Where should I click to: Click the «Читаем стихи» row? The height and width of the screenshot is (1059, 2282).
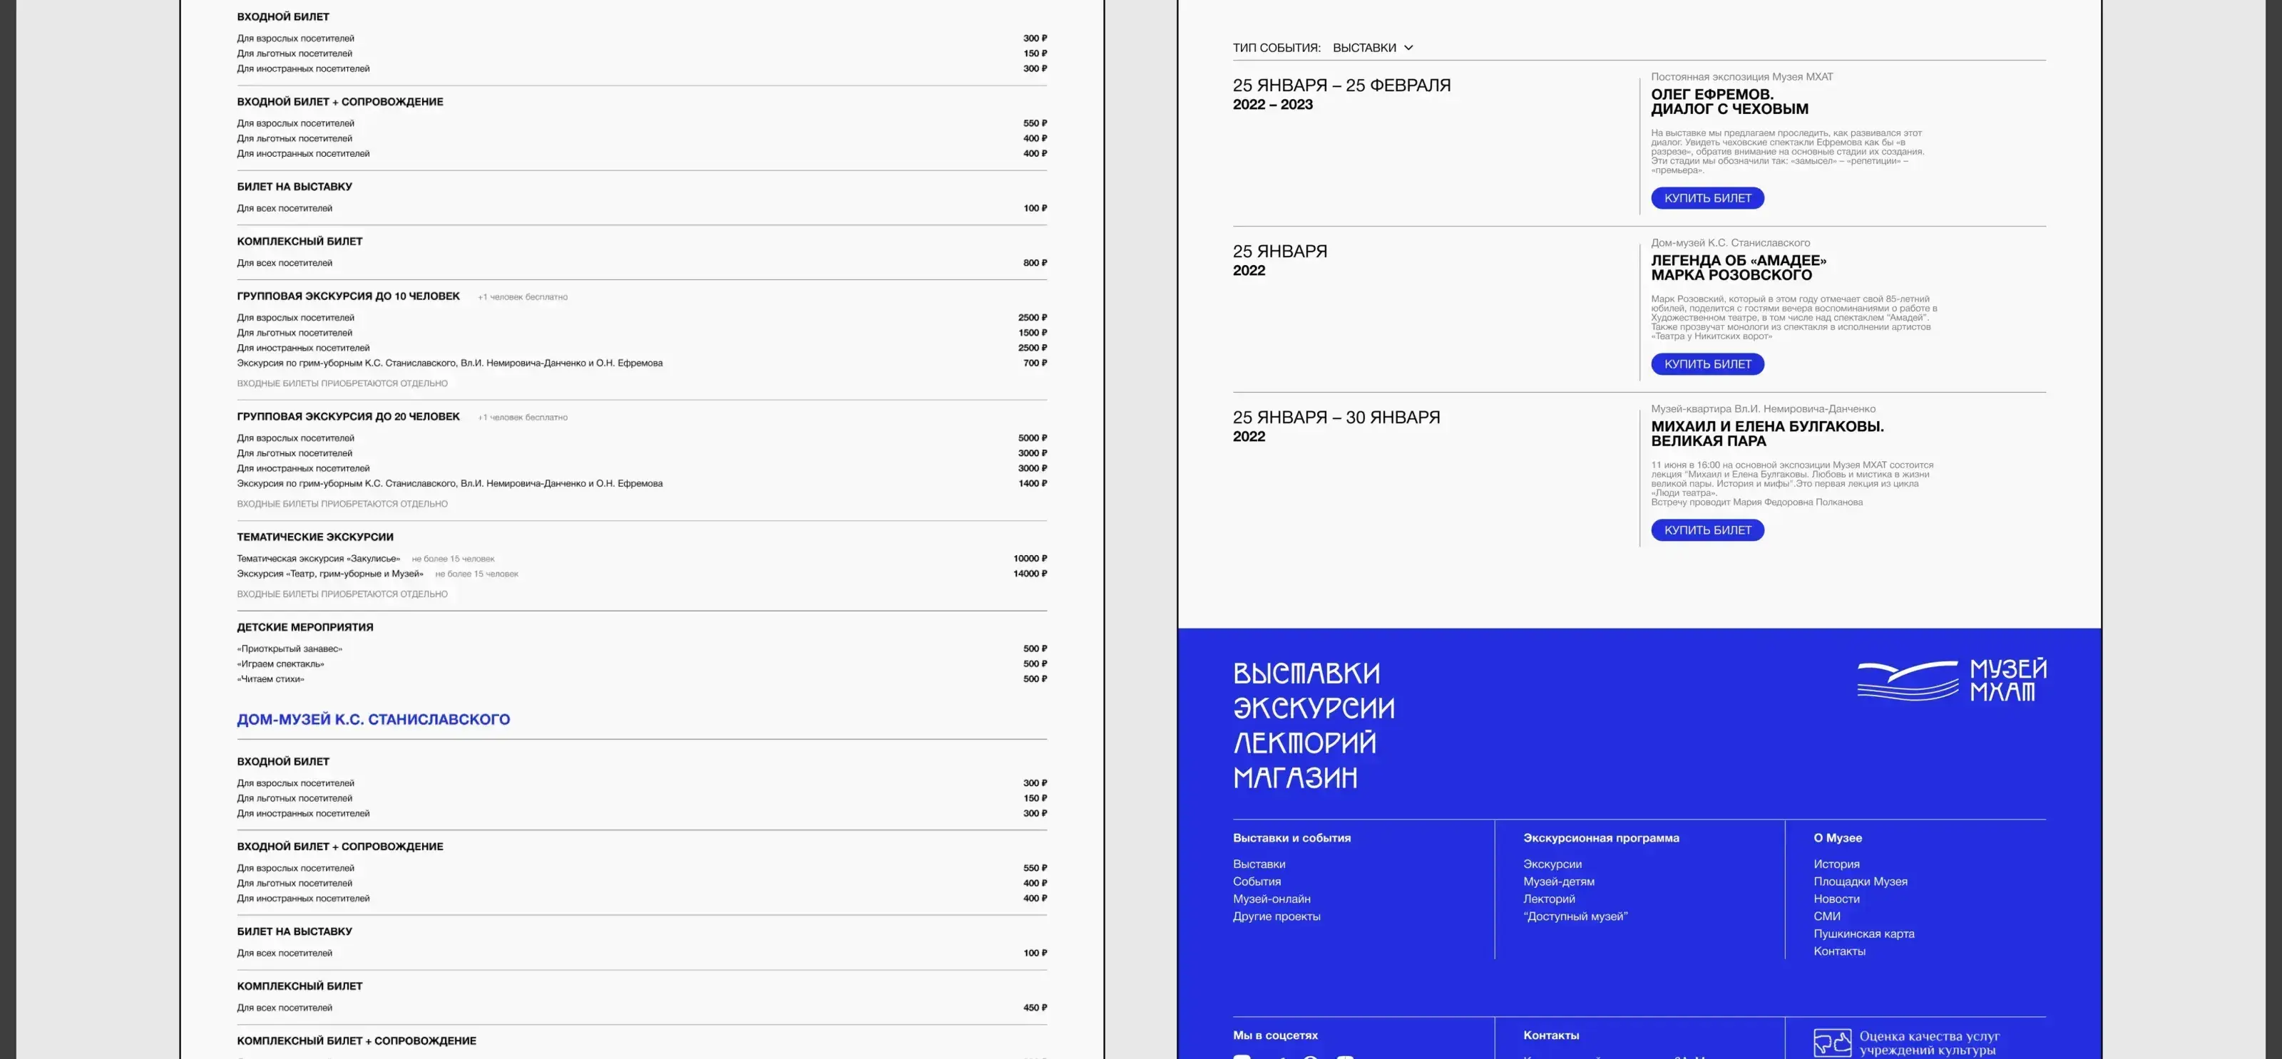pyautogui.click(x=641, y=679)
